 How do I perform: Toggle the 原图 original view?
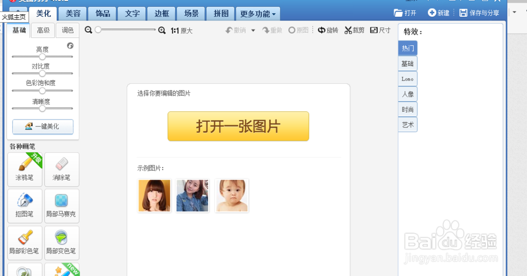(298, 30)
